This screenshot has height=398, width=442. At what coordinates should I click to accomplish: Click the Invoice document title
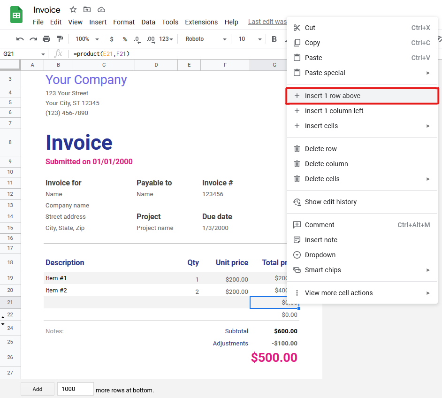[46, 10]
